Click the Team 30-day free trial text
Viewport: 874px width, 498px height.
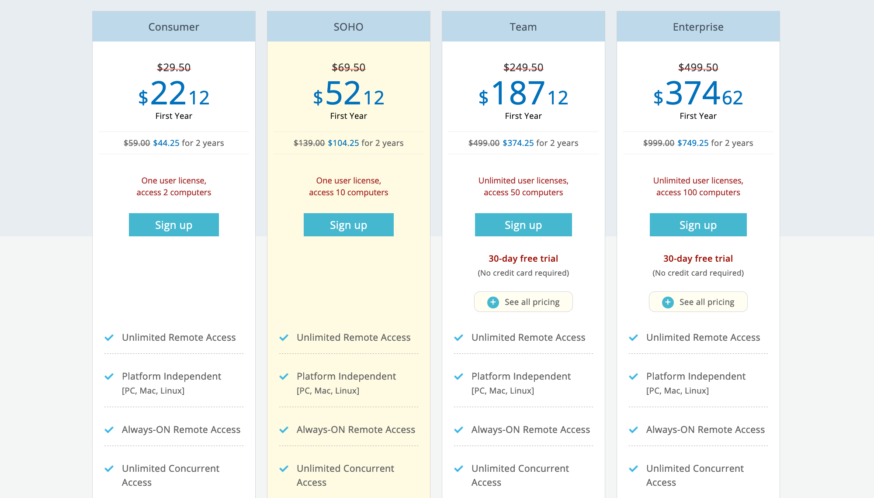pos(523,259)
